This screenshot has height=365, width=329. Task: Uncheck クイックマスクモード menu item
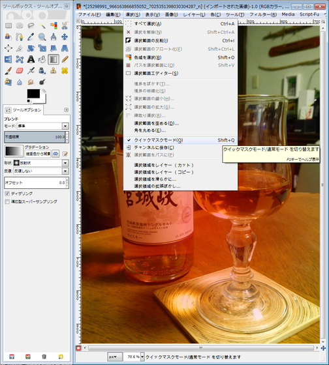[x=180, y=140]
